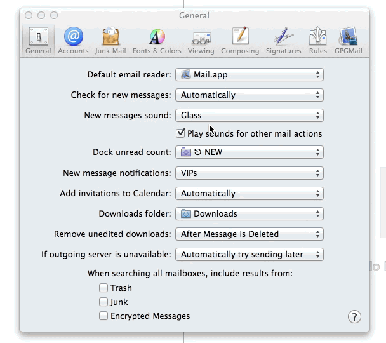Image resolution: width=386 pixels, height=343 pixels.
Task: Open the Dock unread count dropdown
Action: [249, 152]
